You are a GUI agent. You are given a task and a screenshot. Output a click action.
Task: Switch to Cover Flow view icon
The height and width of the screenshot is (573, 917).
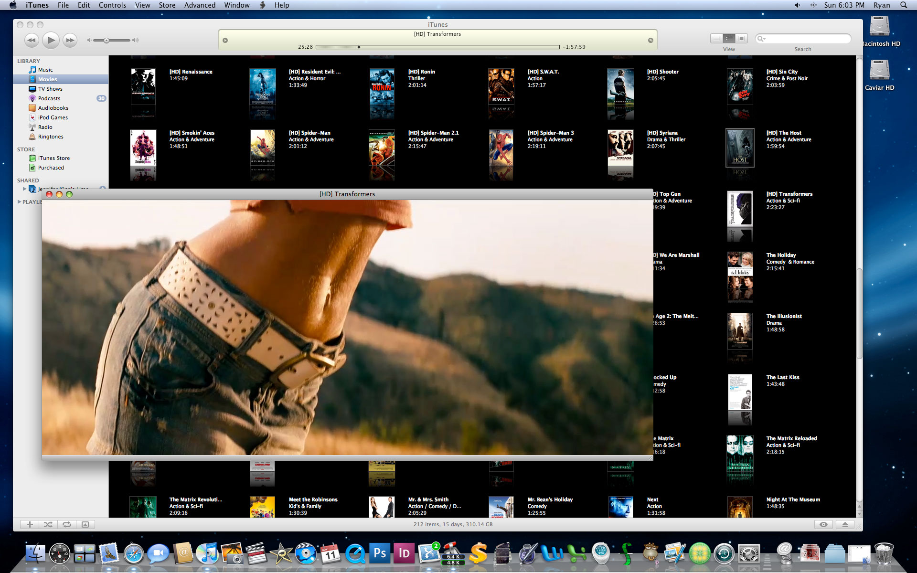click(742, 38)
